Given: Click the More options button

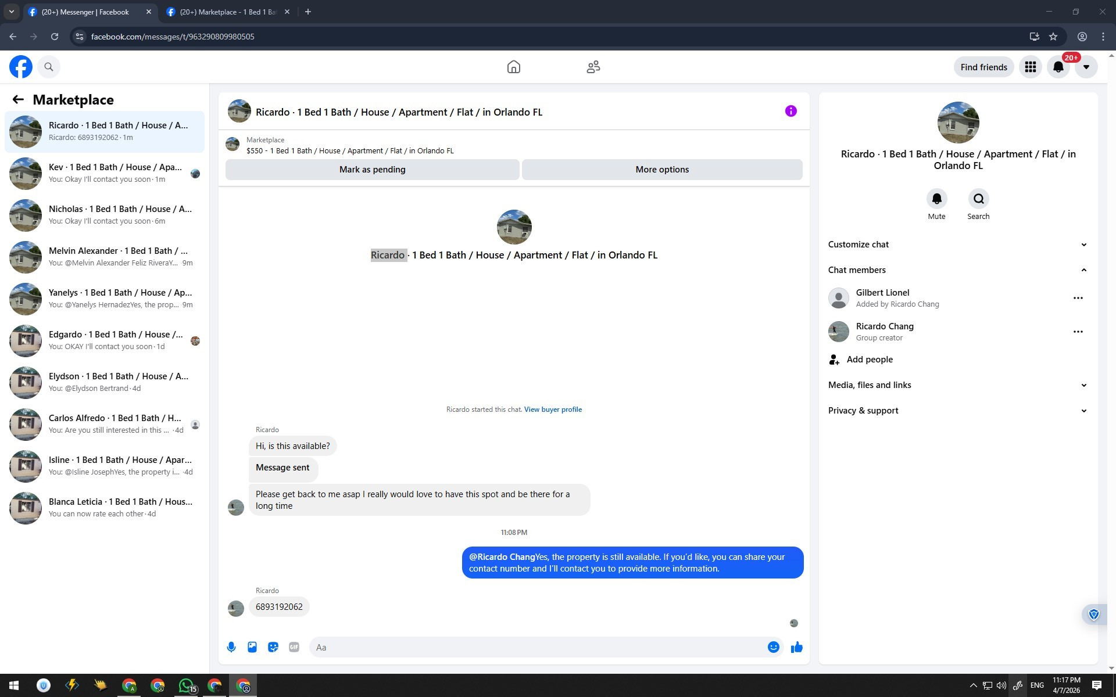Looking at the screenshot, I should (x=662, y=170).
